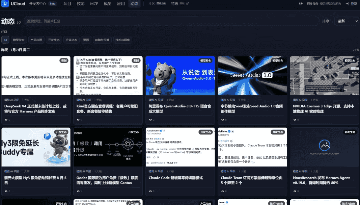Filter by 产品应用 category
This screenshot has width=360, height=205.
pyautogui.click(x=36, y=40)
